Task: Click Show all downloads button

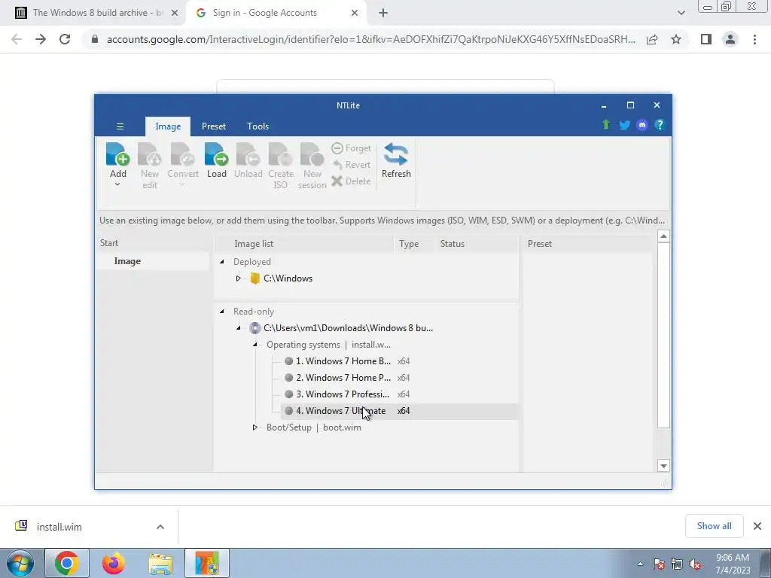Action: click(714, 526)
